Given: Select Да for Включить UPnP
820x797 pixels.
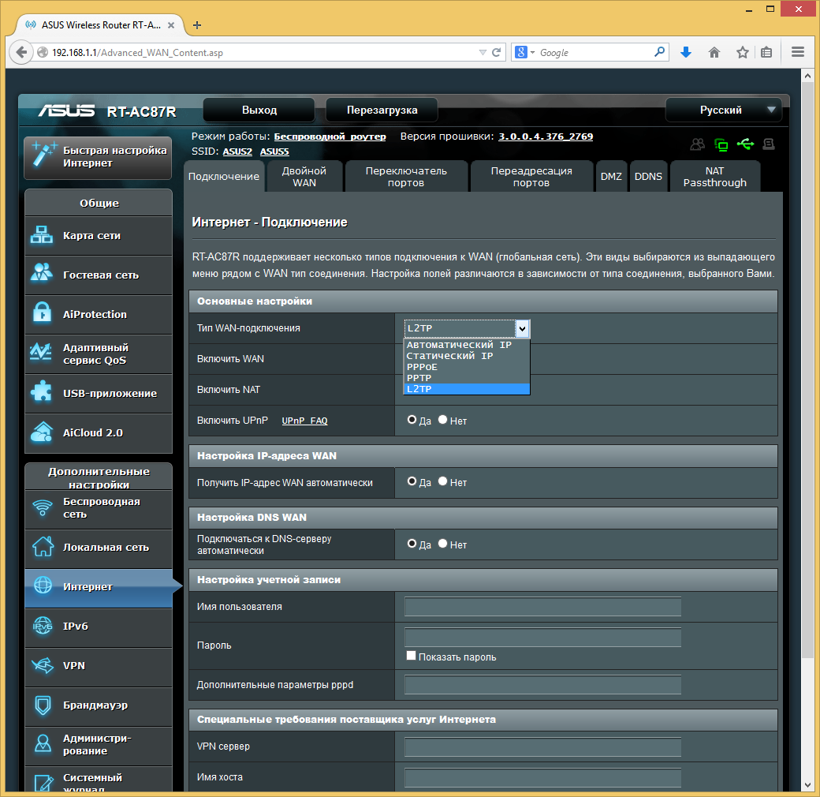Looking at the screenshot, I should 412,420.
